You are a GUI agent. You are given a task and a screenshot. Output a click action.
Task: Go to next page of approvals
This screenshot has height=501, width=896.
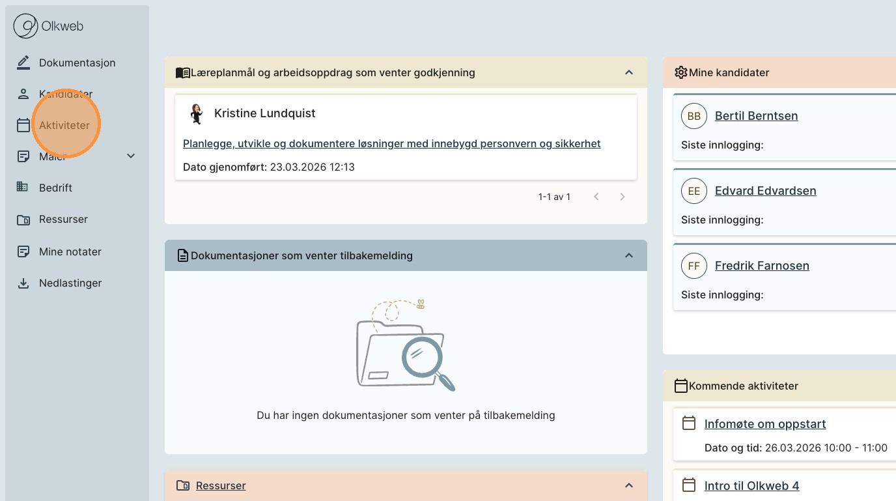click(x=622, y=197)
